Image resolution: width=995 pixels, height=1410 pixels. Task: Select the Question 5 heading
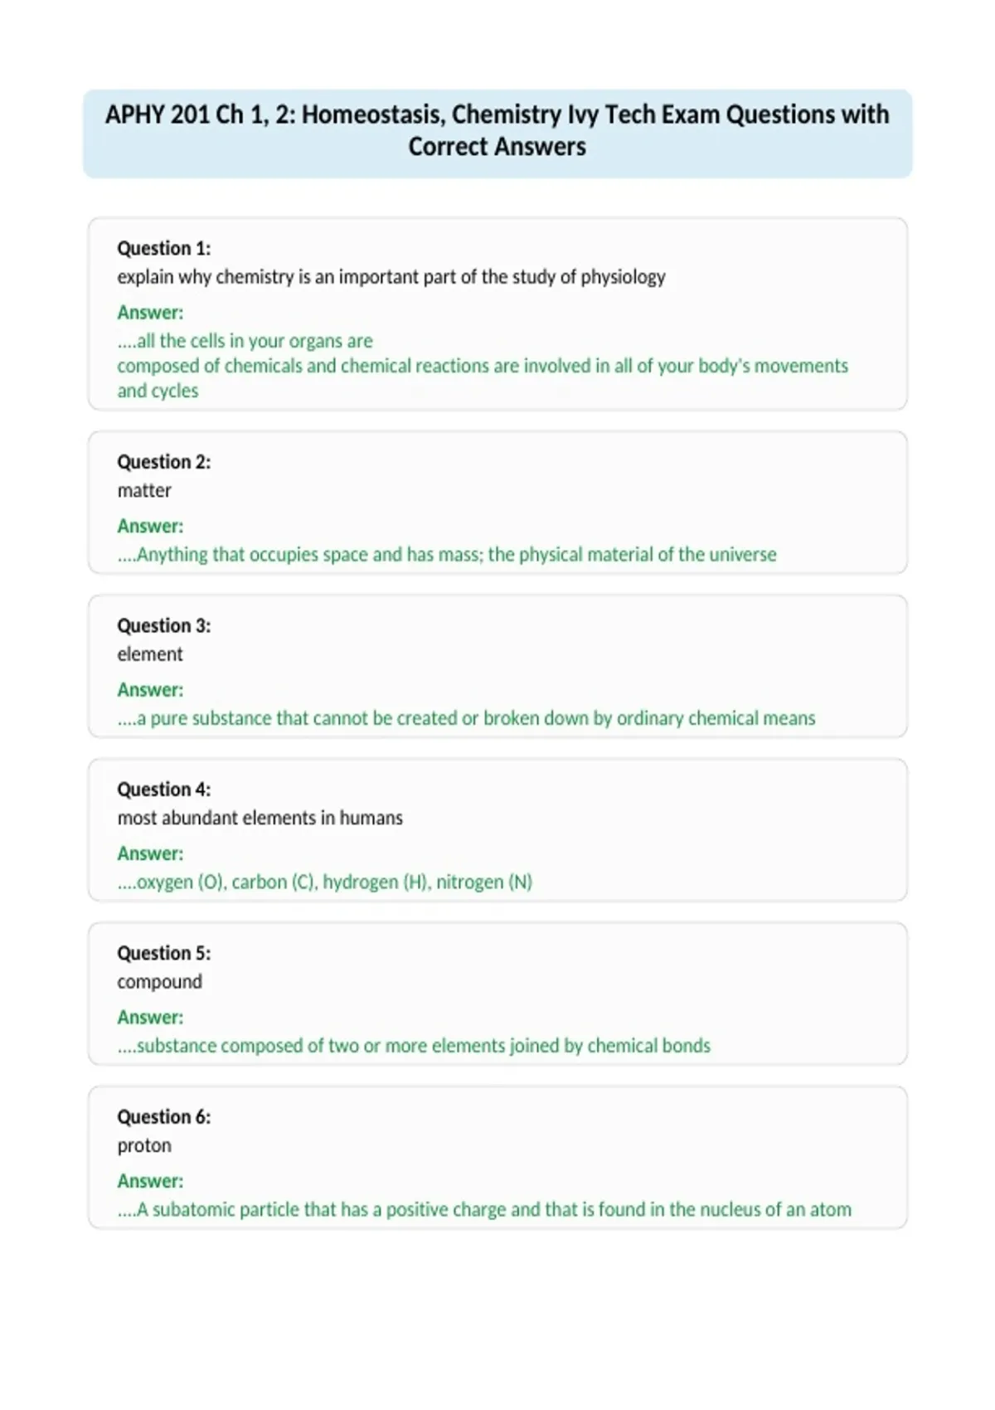pos(164,953)
